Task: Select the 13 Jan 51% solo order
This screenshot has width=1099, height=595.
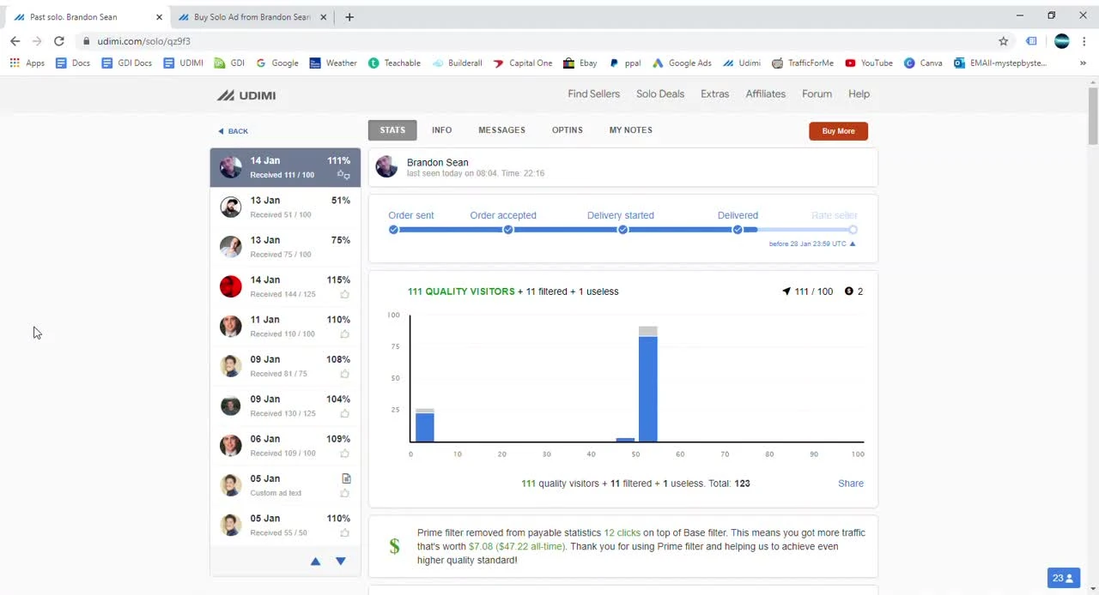Action: point(285,207)
